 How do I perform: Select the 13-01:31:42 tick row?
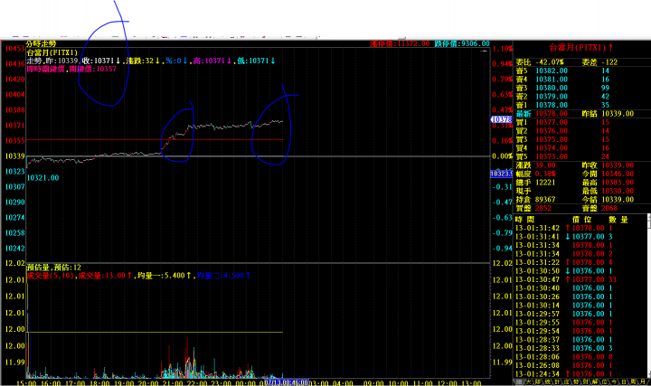[580, 228]
